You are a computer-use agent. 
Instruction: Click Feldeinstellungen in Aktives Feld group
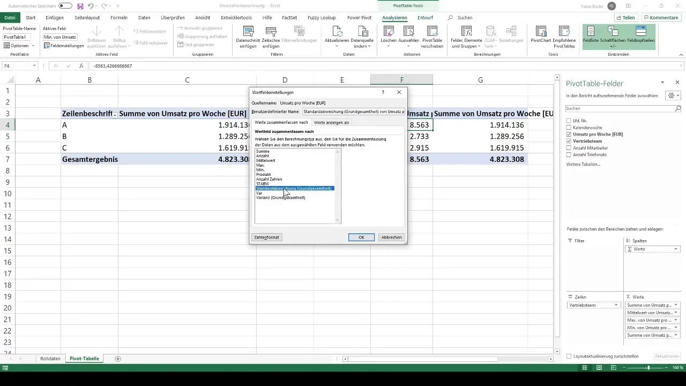coord(64,46)
